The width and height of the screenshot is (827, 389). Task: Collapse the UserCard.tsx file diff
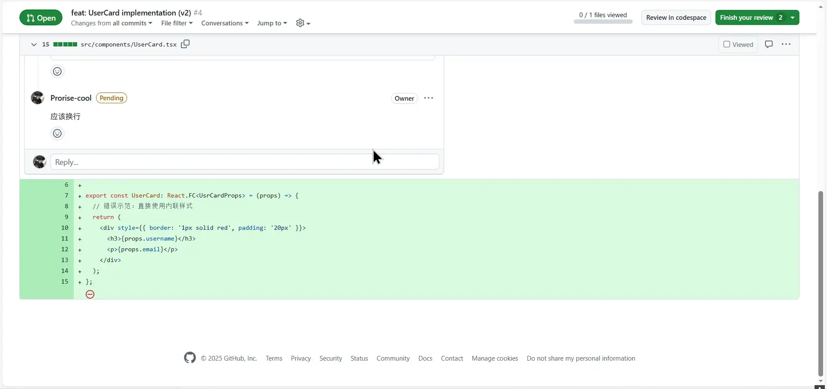click(x=34, y=44)
